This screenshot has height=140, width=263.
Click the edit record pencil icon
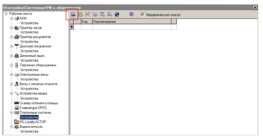(88, 15)
